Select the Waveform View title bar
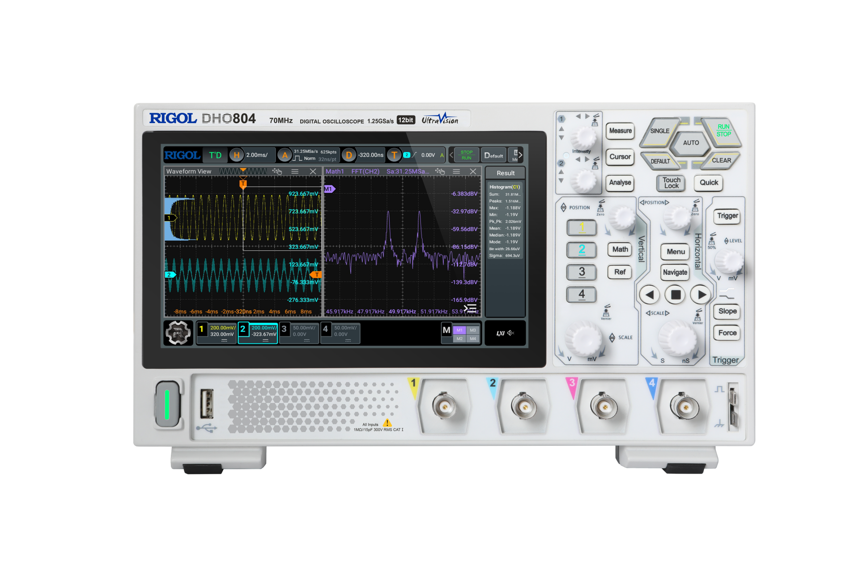This screenshot has height=573, width=859. click(x=188, y=171)
